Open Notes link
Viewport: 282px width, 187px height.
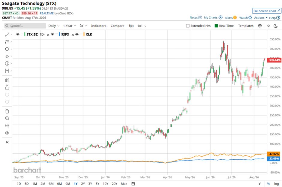(196, 17)
